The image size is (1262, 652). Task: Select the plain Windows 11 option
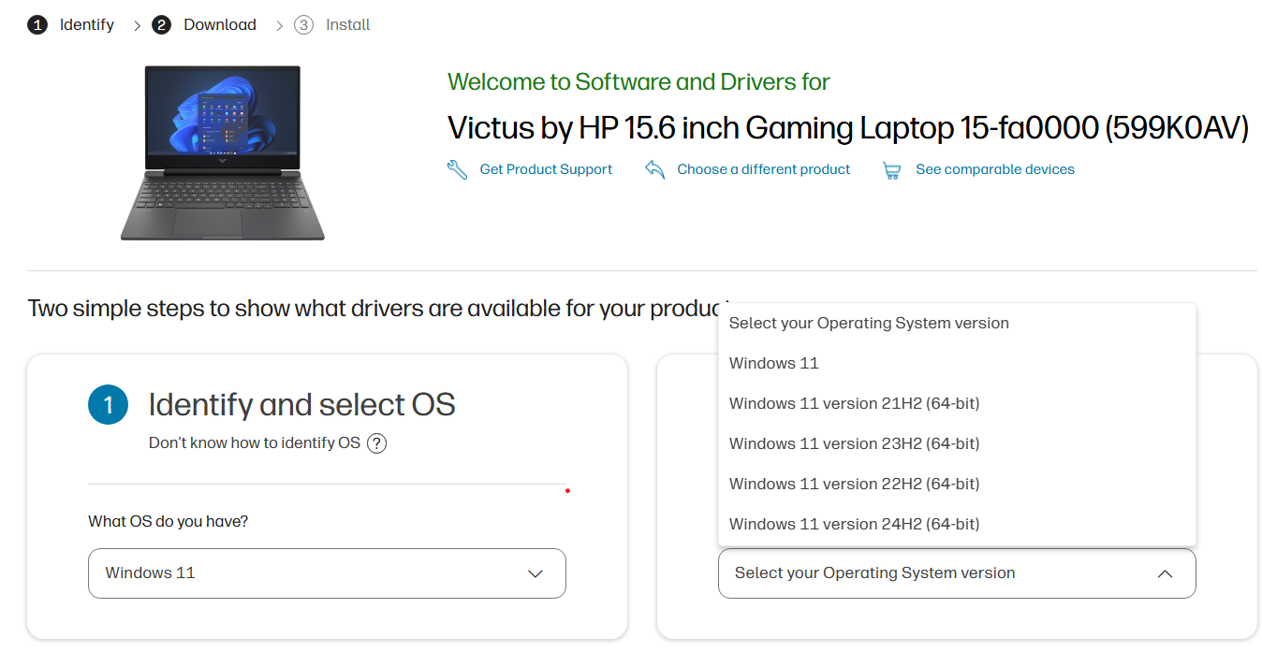[x=957, y=364]
